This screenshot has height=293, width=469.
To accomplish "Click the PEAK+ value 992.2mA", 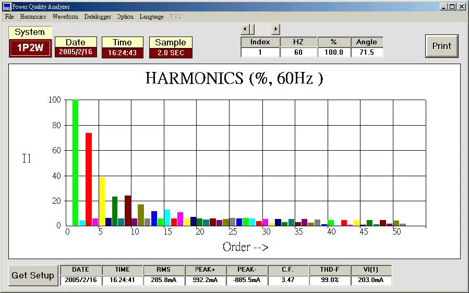I will point(205,280).
